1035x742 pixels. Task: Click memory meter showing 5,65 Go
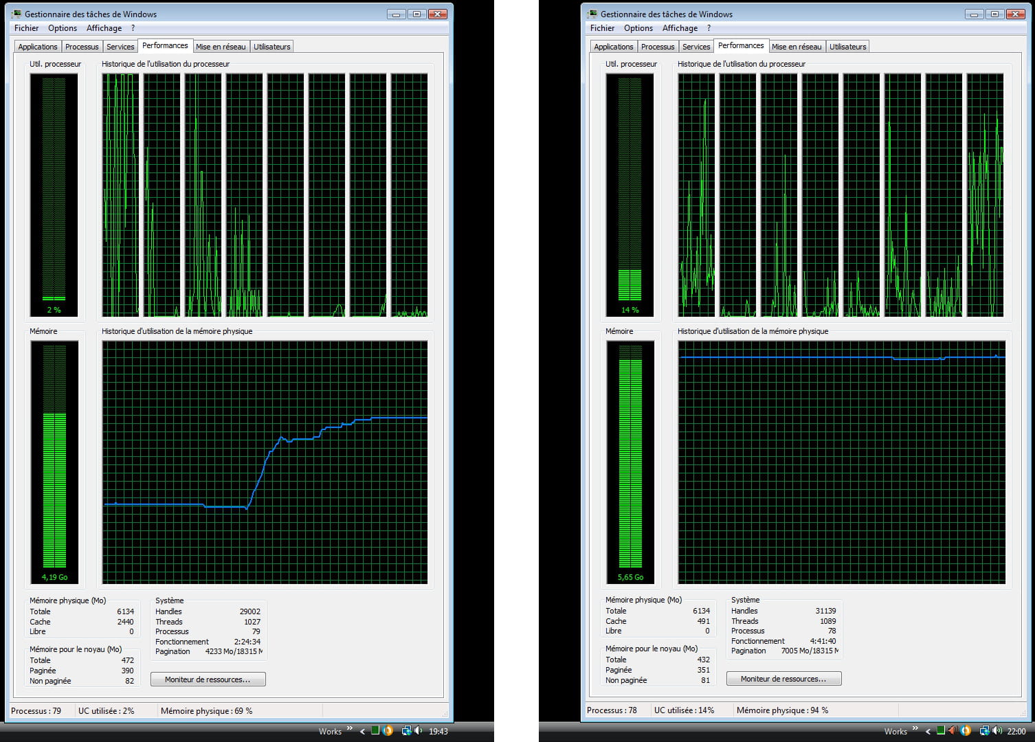pos(630,462)
